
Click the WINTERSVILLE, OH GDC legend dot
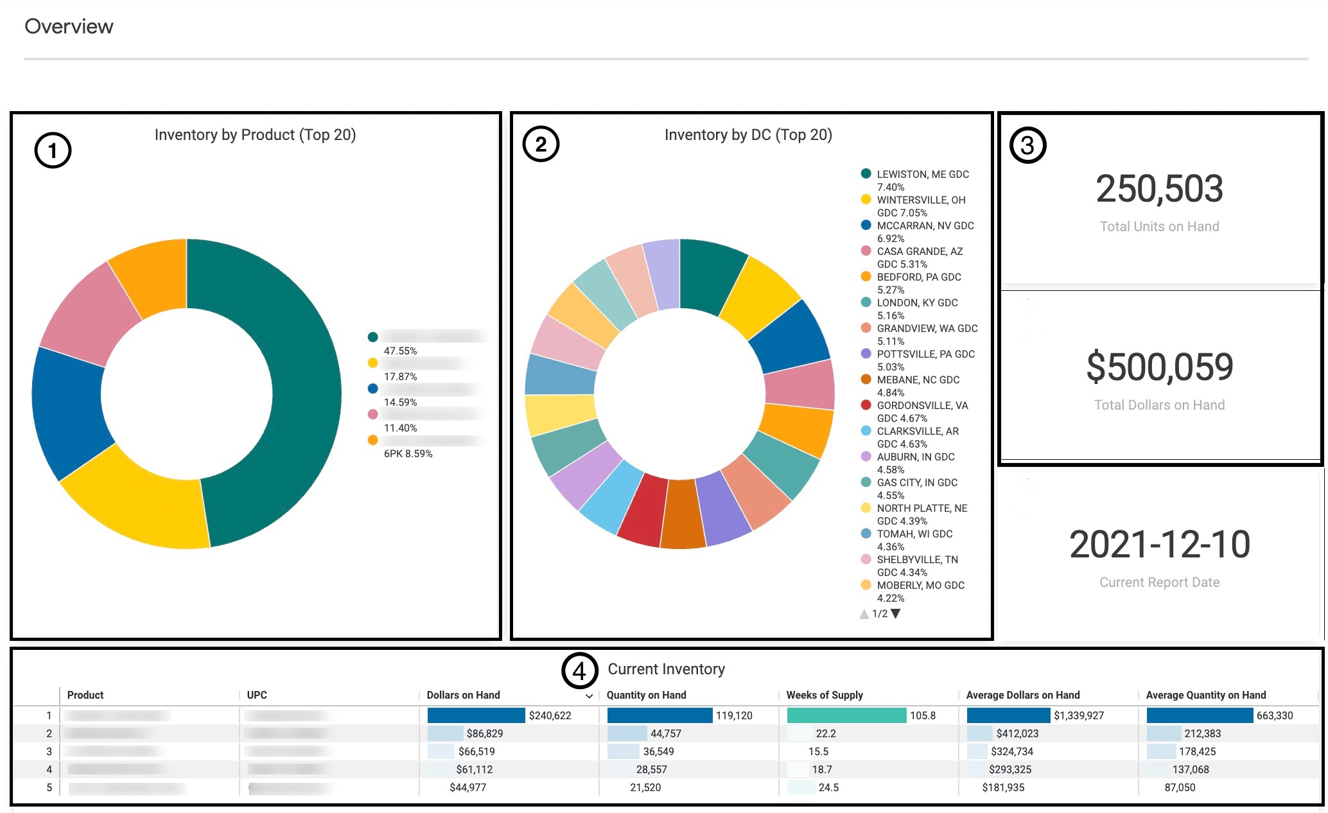[x=866, y=200]
